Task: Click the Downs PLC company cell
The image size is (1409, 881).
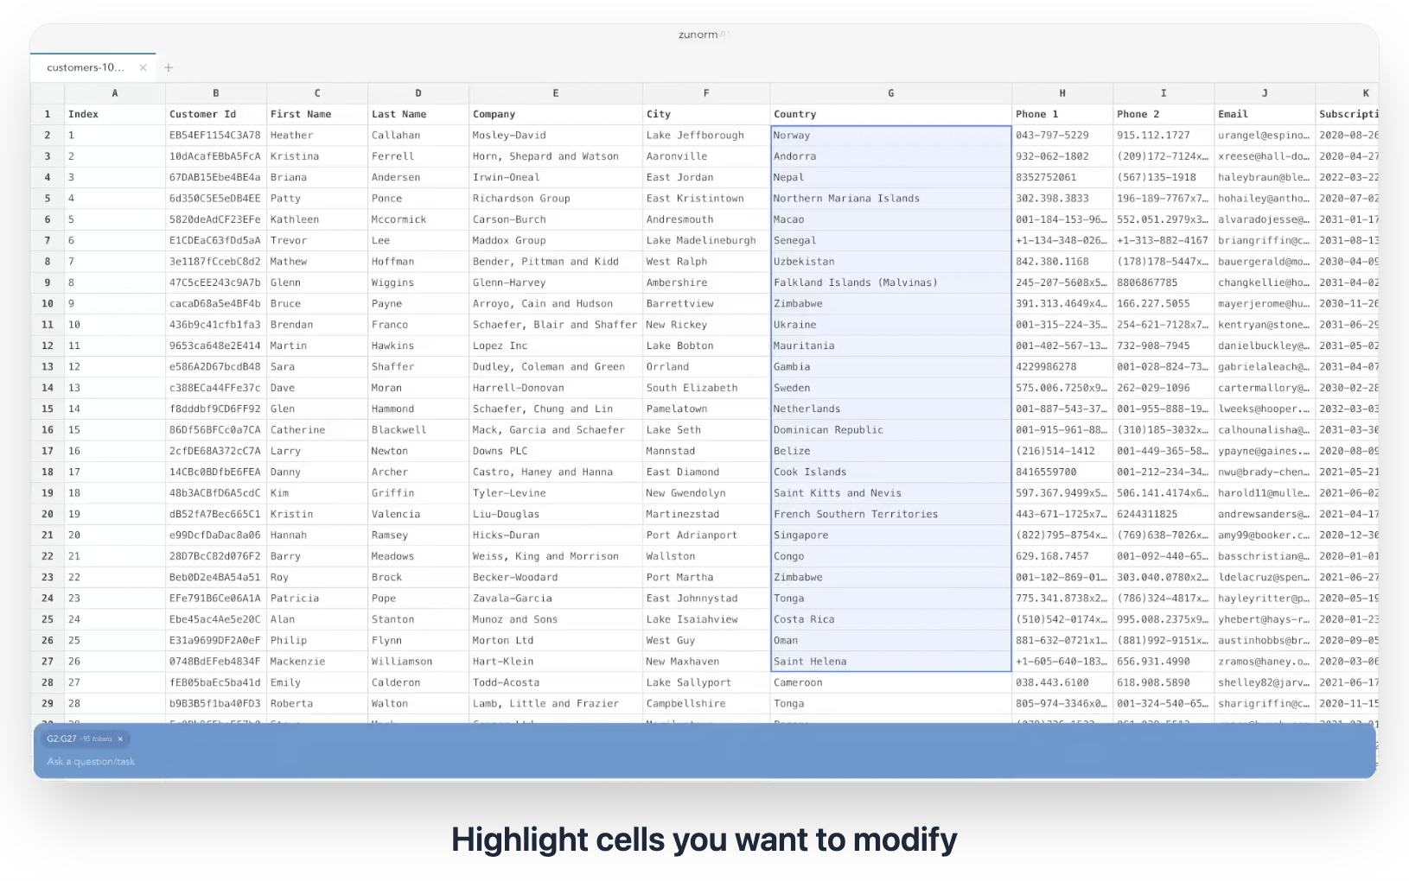Action: click(x=556, y=451)
